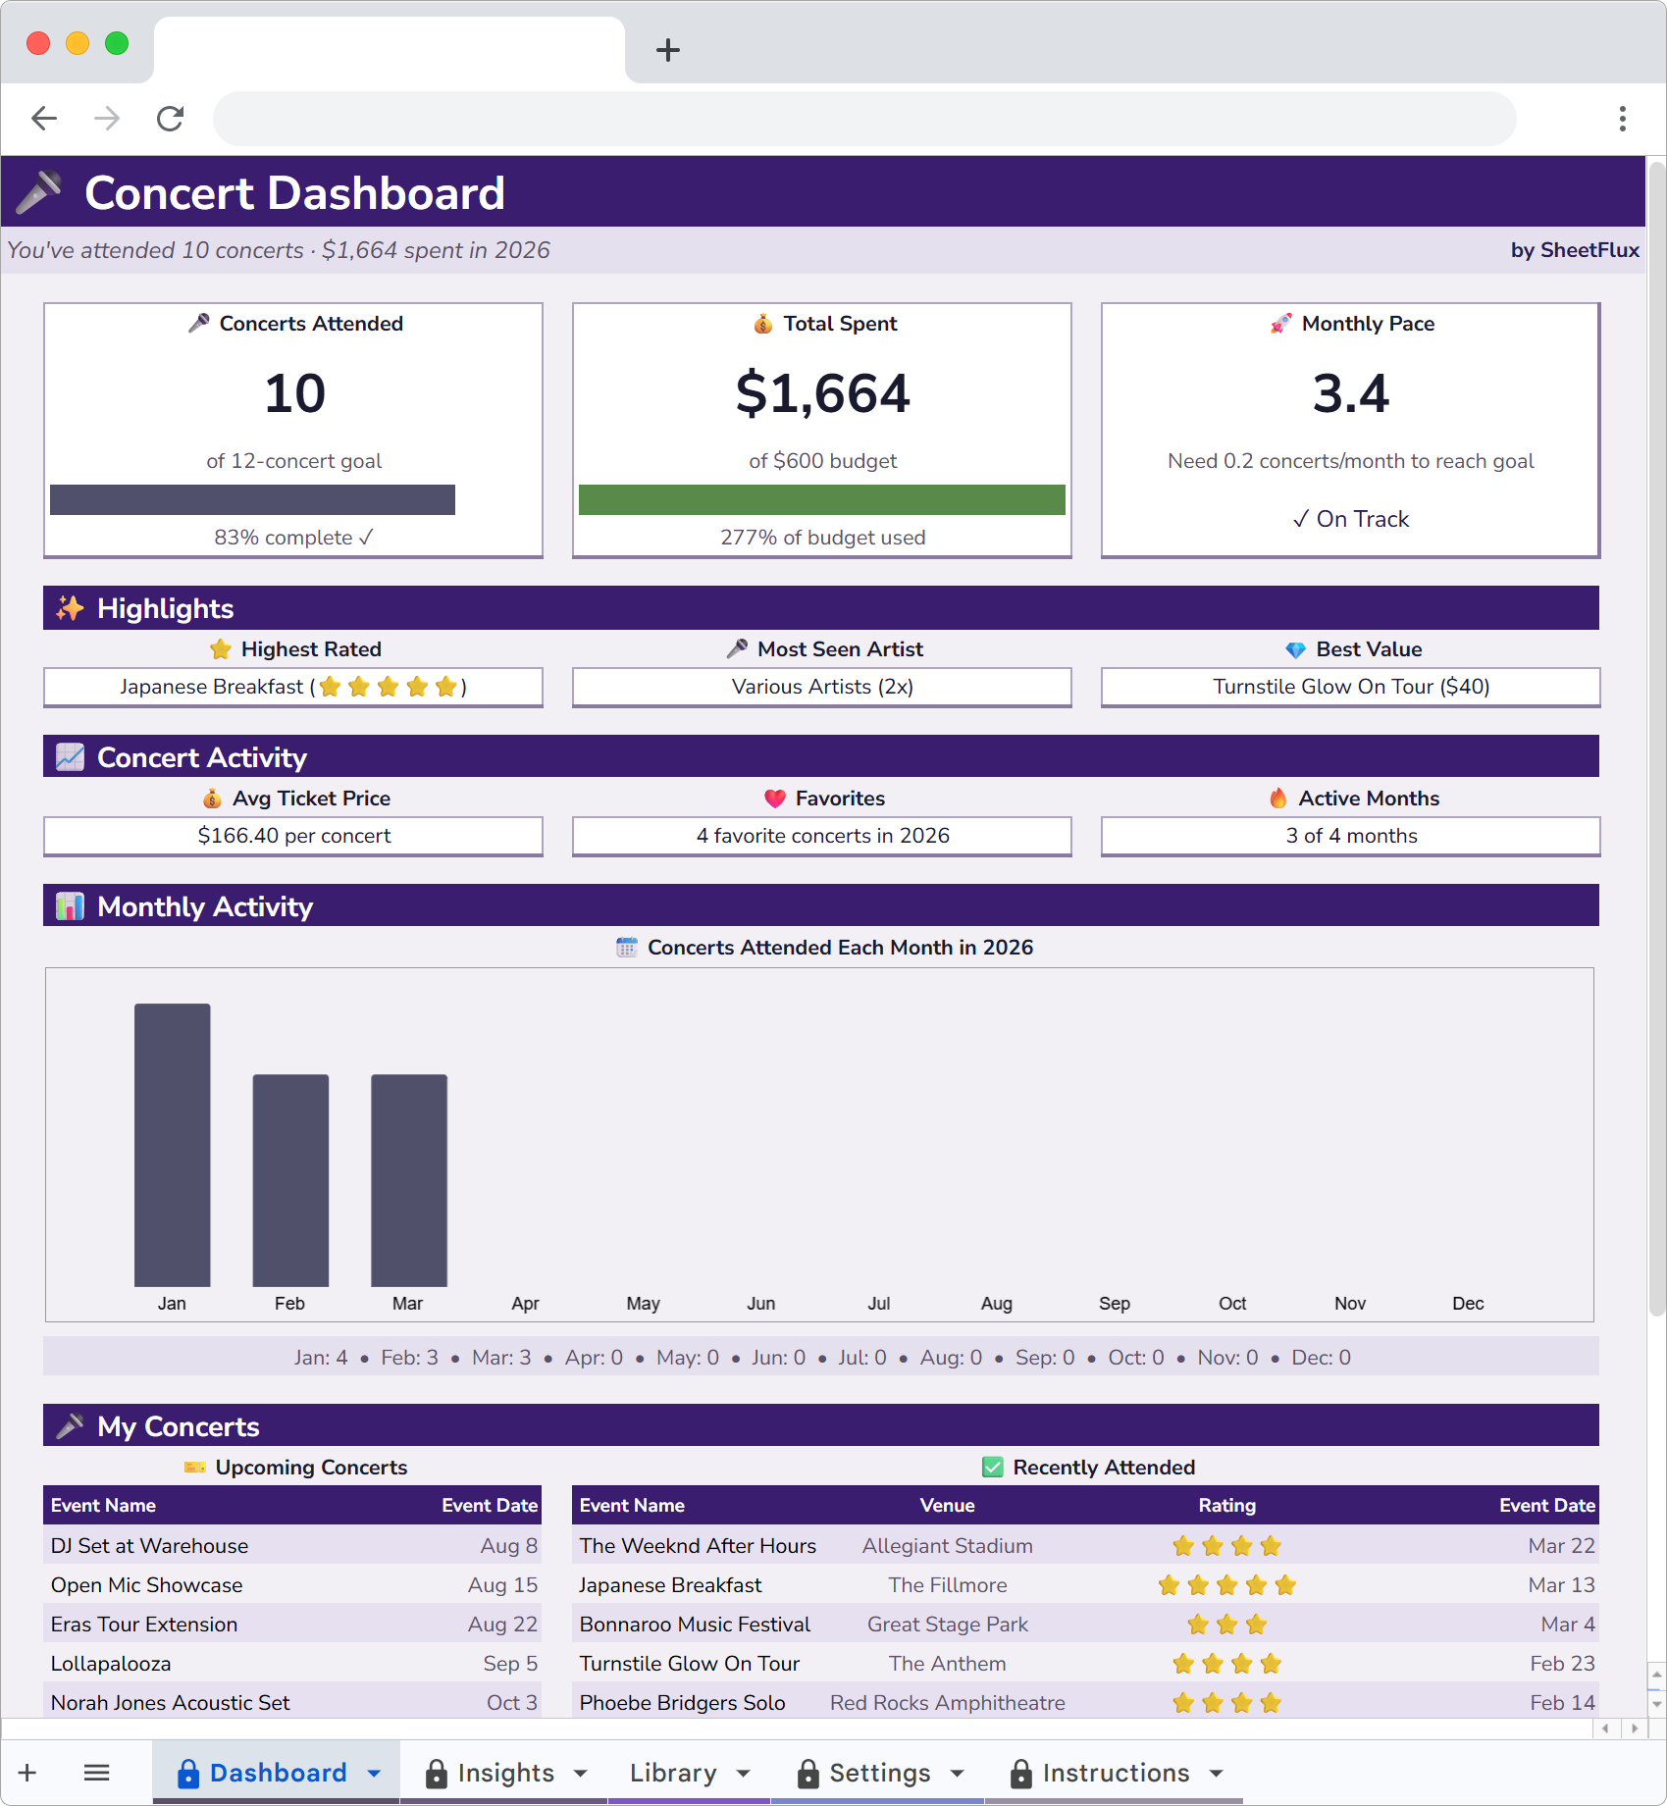Click the green checkbox beside Recently Attended

pyautogui.click(x=992, y=1467)
